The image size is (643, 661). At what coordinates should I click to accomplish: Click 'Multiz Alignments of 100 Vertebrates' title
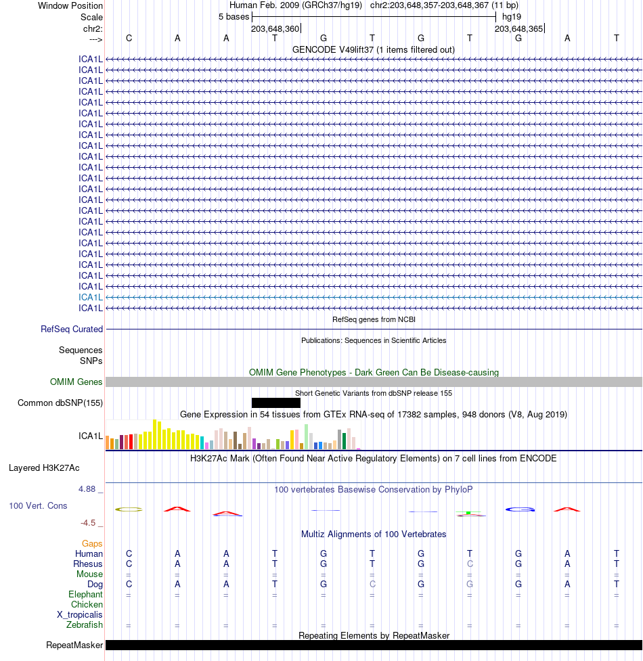374,534
